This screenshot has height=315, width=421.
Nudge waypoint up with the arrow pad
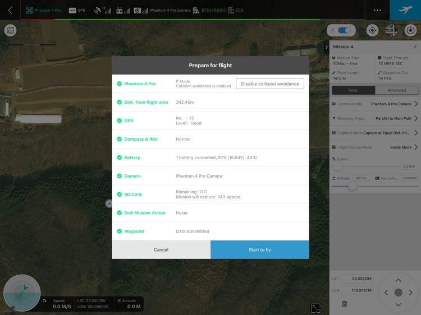click(399, 280)
